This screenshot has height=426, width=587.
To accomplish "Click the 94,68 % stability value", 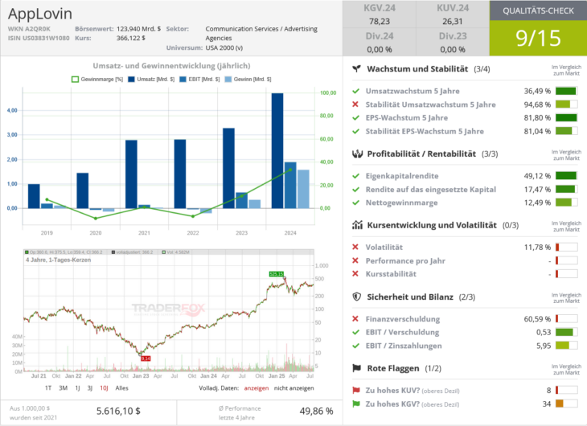I will [x=537, y=104].
